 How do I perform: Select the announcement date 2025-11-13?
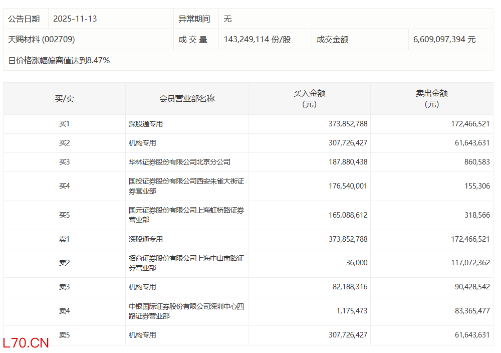(x=75, y=19)
